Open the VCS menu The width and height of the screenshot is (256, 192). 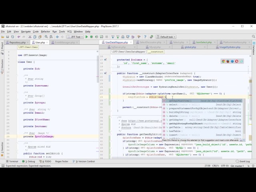pyautogui.click(x=69, y=32)
